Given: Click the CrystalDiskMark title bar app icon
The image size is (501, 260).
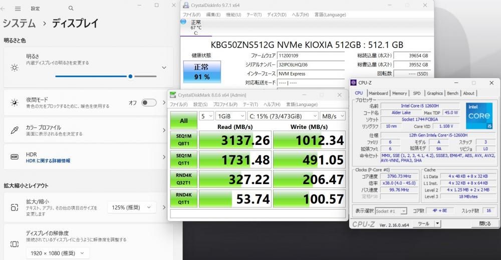Looking at the screenshot, I should point(173,94).
